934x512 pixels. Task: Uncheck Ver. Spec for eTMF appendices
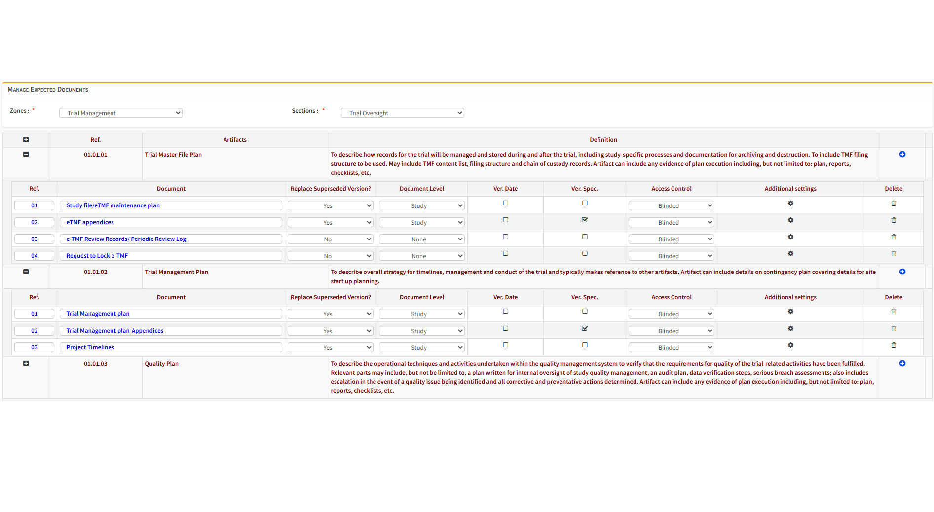(584, 220)
